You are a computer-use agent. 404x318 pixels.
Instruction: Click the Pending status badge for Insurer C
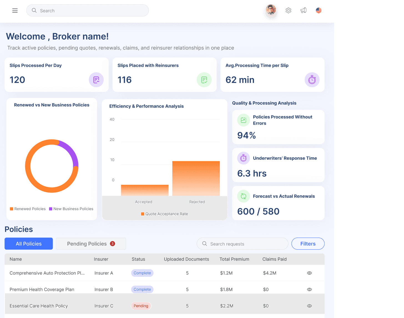pyautogui.click(x=141, y=306)
